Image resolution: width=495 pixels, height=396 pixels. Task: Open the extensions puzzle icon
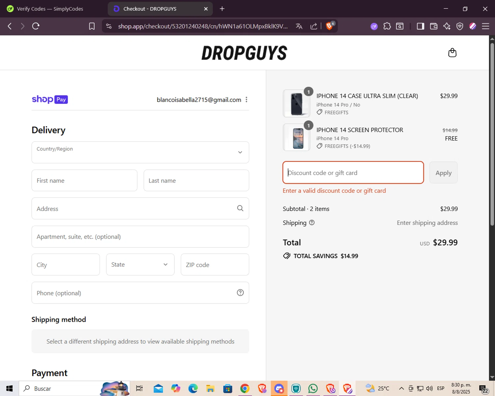point(387,26)
